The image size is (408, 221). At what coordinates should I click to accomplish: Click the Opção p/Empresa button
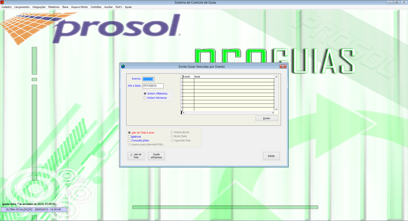[x=156, y=156]
